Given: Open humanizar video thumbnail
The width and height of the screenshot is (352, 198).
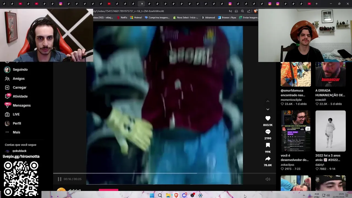Looking at the screenshot, I should click(331, 74).
